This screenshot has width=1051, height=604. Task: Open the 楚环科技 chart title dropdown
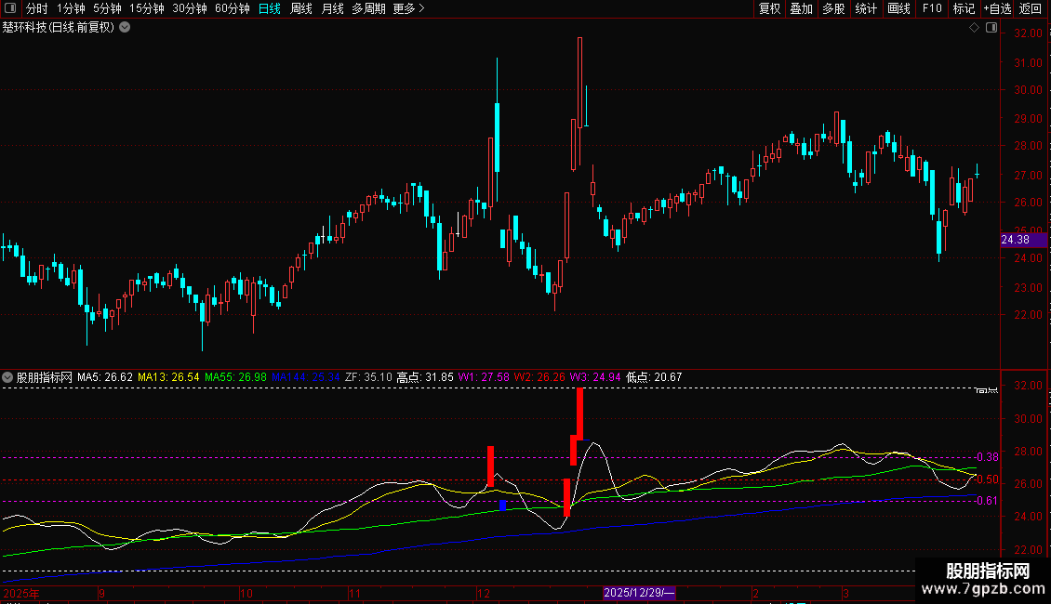tap(125, 28)
